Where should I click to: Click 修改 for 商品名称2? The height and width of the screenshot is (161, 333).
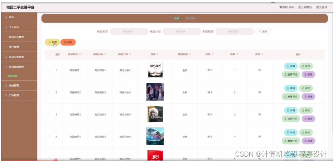(306, 88)
